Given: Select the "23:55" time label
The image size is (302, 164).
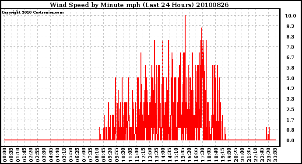Looking at the screenshot, I should click(x=275, y=155).
